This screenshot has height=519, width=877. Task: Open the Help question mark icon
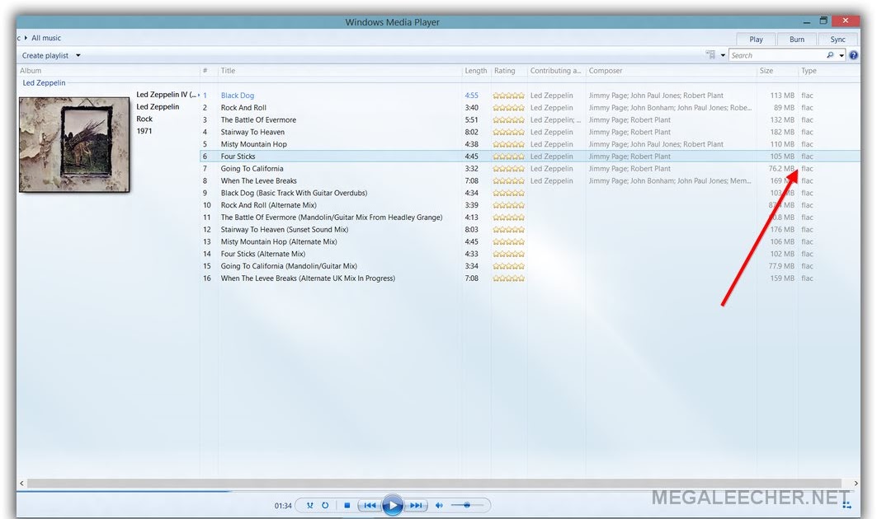[x=854, y=55]
